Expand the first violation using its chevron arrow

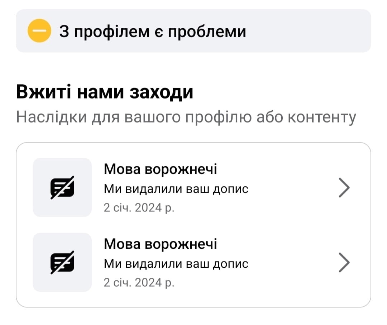[344, 188]
